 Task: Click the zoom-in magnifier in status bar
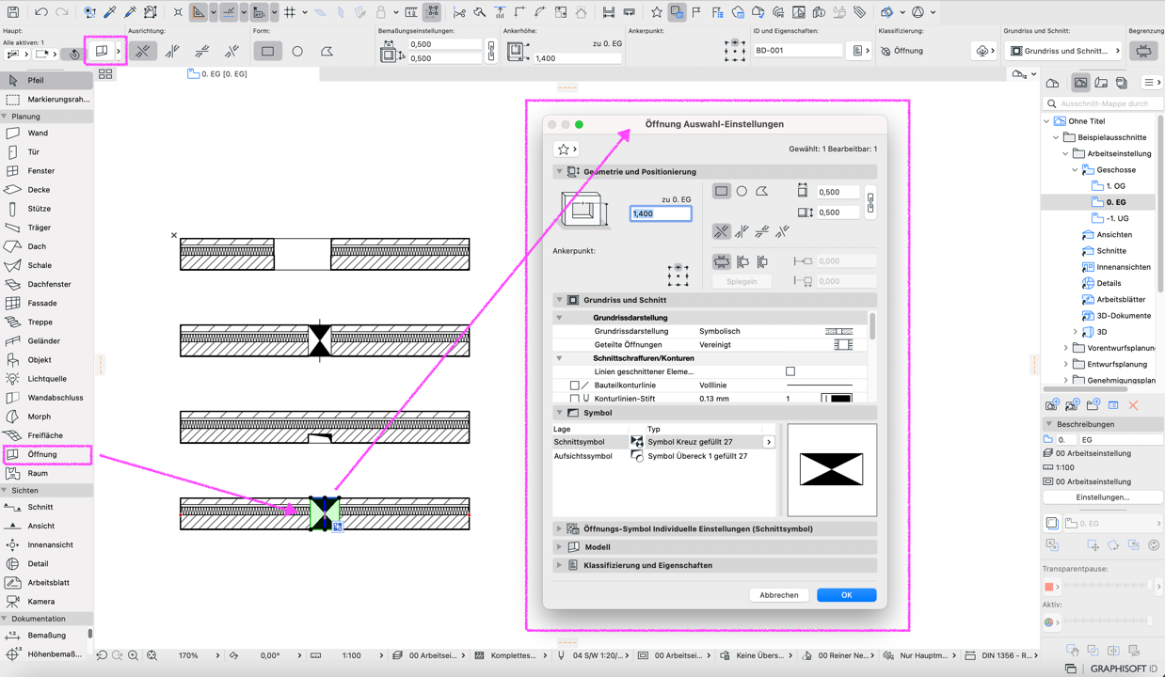tap(133, 655)
